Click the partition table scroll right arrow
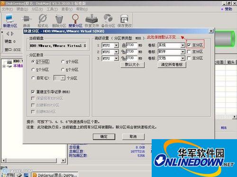Screen dimensions: 237x177 (235, 117)
